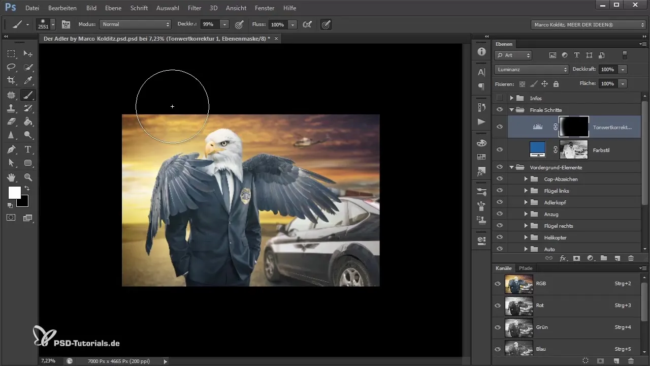Image resolution: width=650 pixels, height=366 pixels.
Task: Select the Paint Bucket tool
Action: pos(28,121)
